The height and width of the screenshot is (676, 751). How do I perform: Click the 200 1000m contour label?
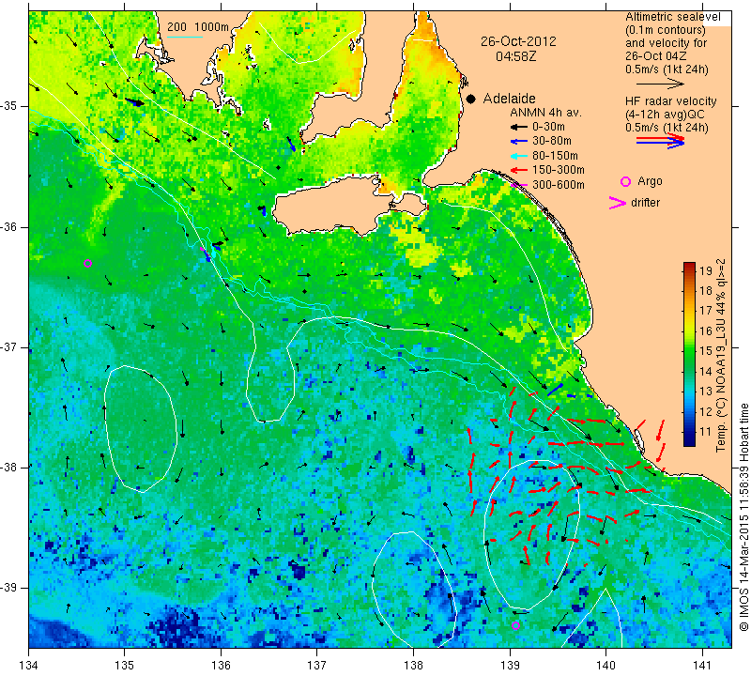(x=198, y=27)
